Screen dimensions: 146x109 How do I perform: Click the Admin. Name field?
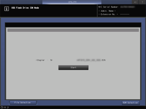pos(107,11)
